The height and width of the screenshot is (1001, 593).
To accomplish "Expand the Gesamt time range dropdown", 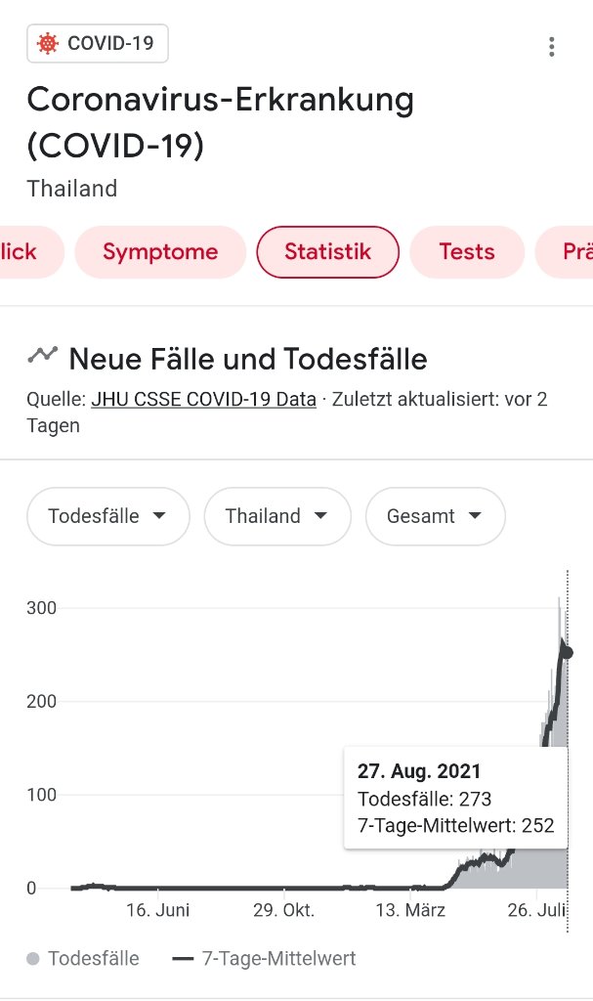I will pyautogui.click(x=435, y=516).
